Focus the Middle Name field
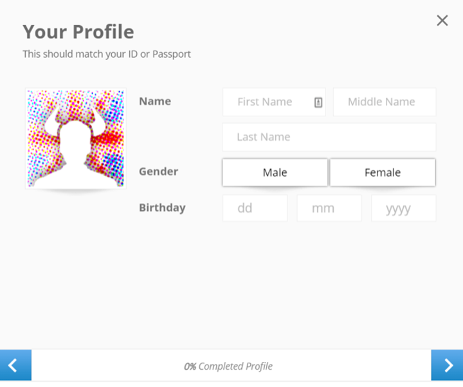The width and height of the screenshot is (463, 387). coord(385,102)
